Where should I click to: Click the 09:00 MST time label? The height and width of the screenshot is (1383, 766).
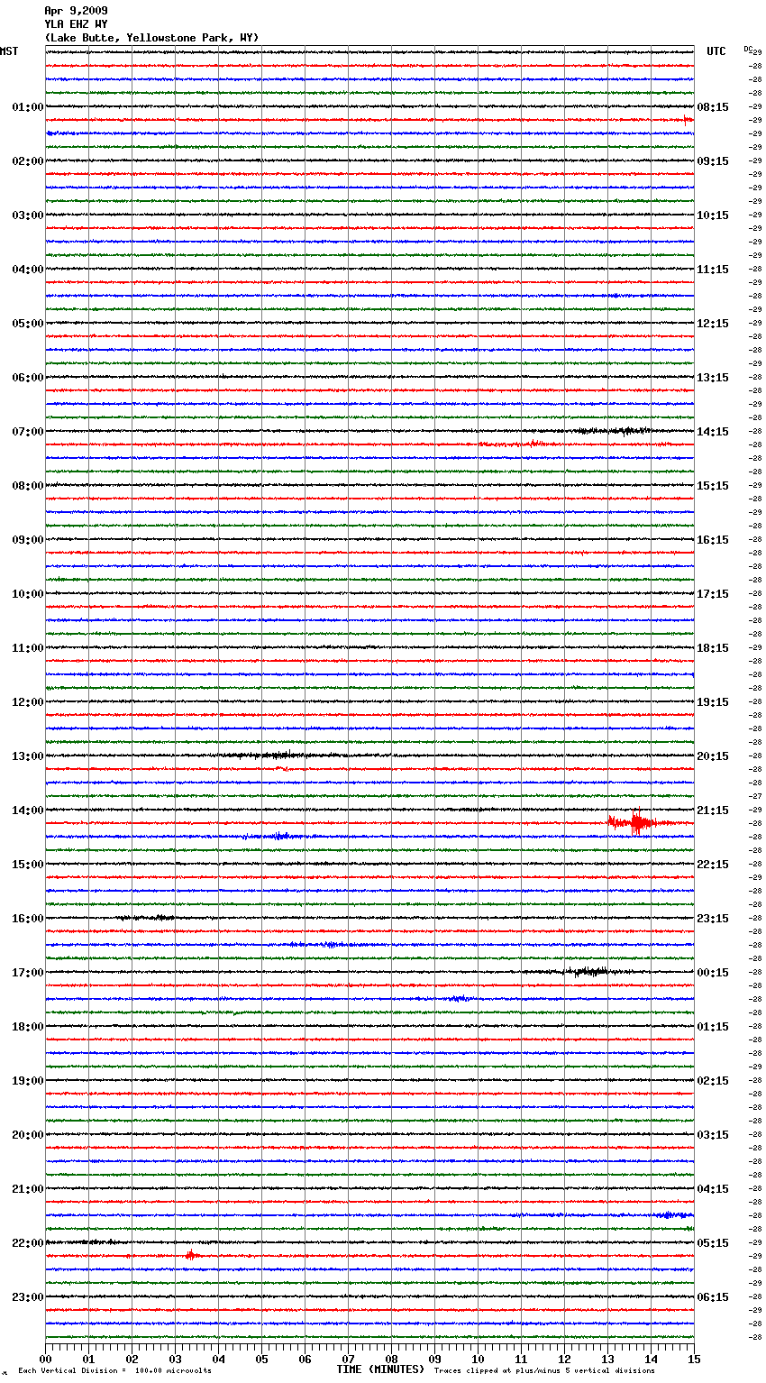pos(28,540)
